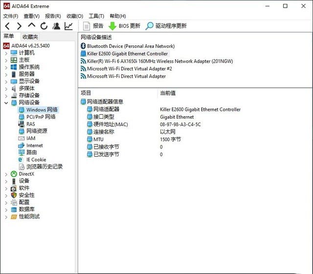Select the IE Cookie tree item
The image size is (313, 274).
click(x=32, y=160)
